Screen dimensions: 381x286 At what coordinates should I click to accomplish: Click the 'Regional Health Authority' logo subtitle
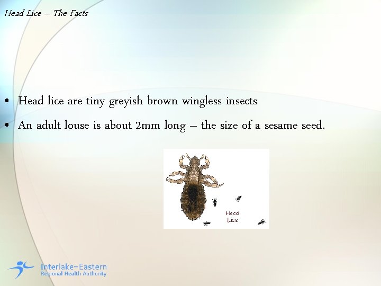pyautogui.click(x=74, y=274)
